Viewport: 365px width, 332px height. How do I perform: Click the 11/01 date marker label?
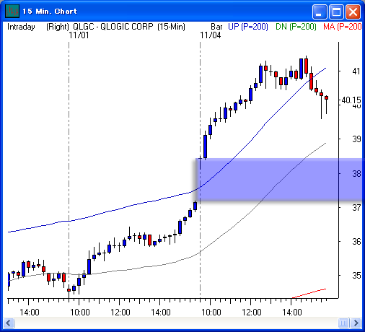click(x=79, y=35)
